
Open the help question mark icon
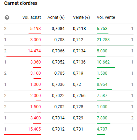(7, 17)
